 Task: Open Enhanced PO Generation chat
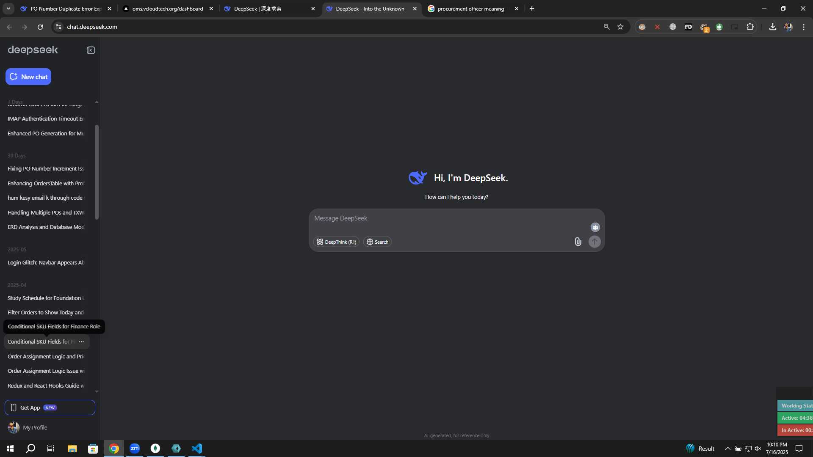(46, 133)
